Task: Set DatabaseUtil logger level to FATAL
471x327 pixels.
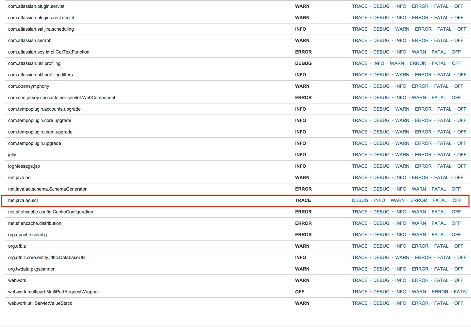Action: point(444,257)
